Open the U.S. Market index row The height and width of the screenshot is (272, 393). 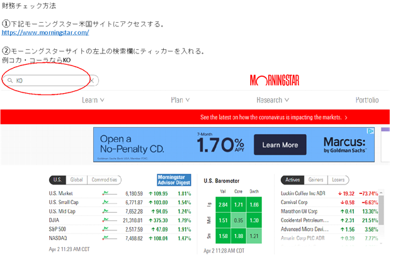120,193
